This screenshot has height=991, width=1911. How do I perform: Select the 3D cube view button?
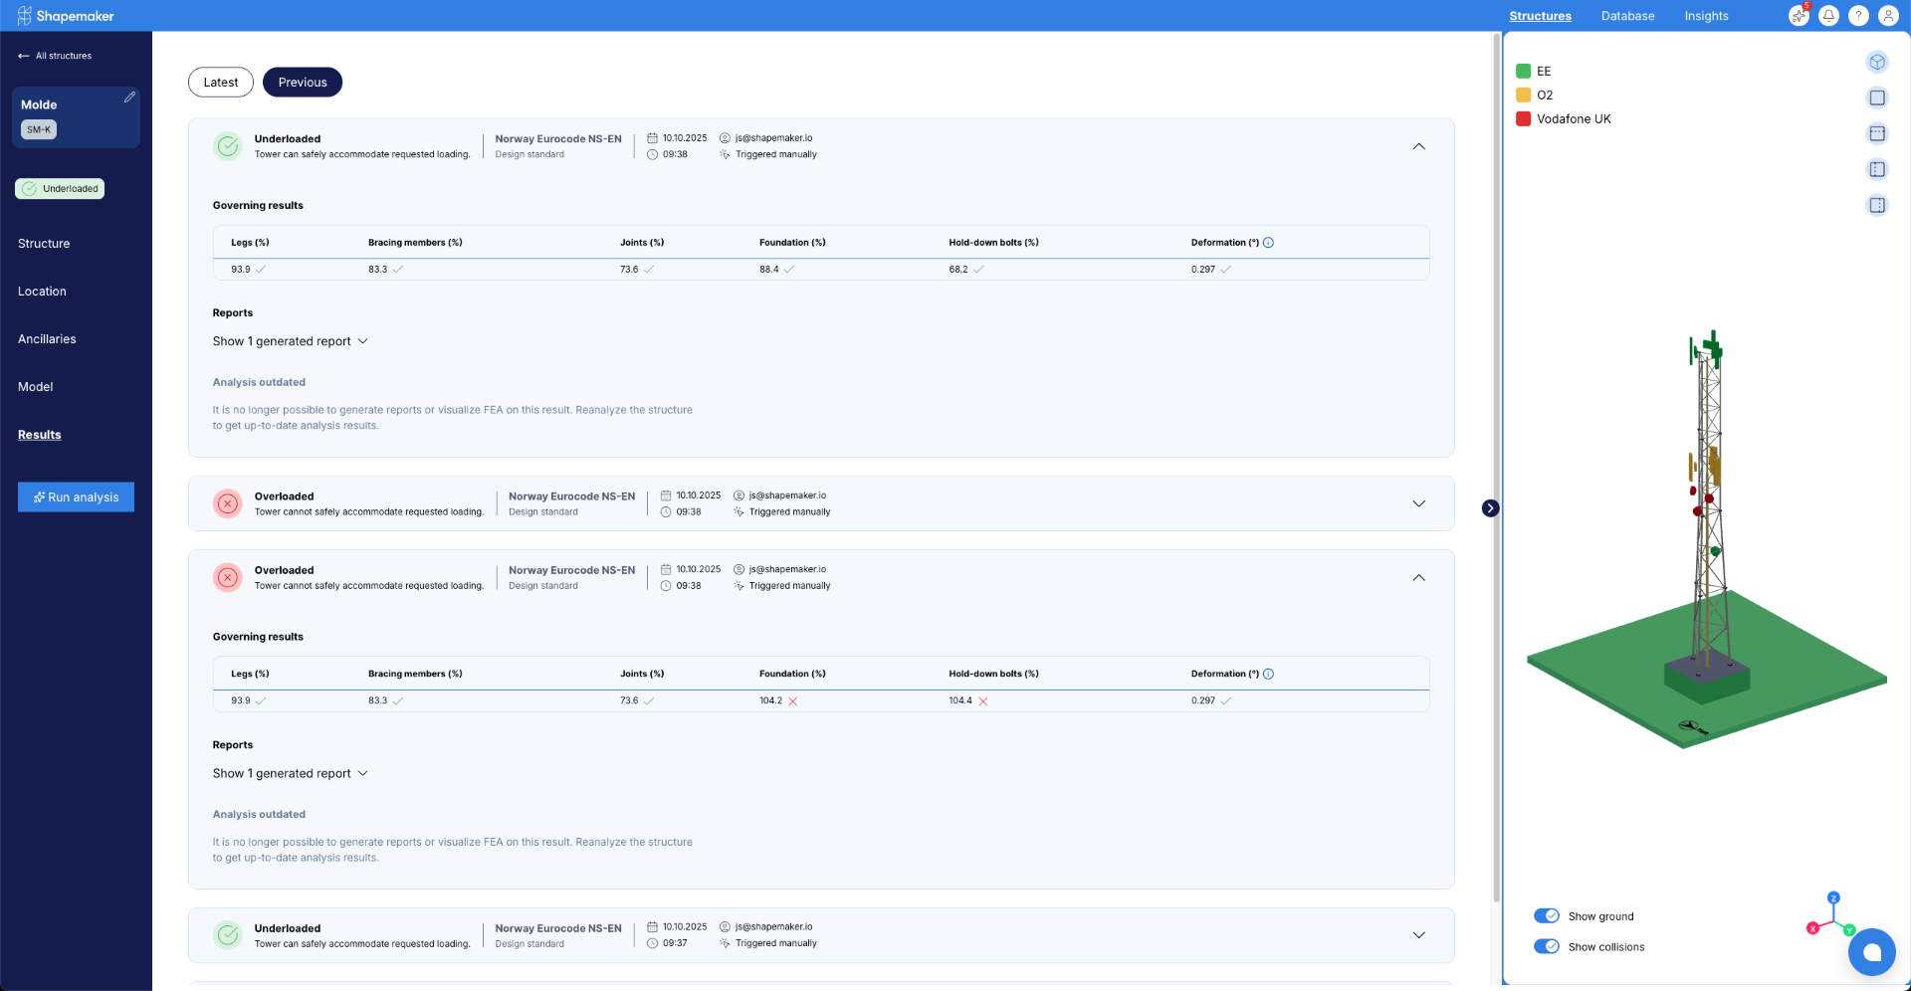1877,63
